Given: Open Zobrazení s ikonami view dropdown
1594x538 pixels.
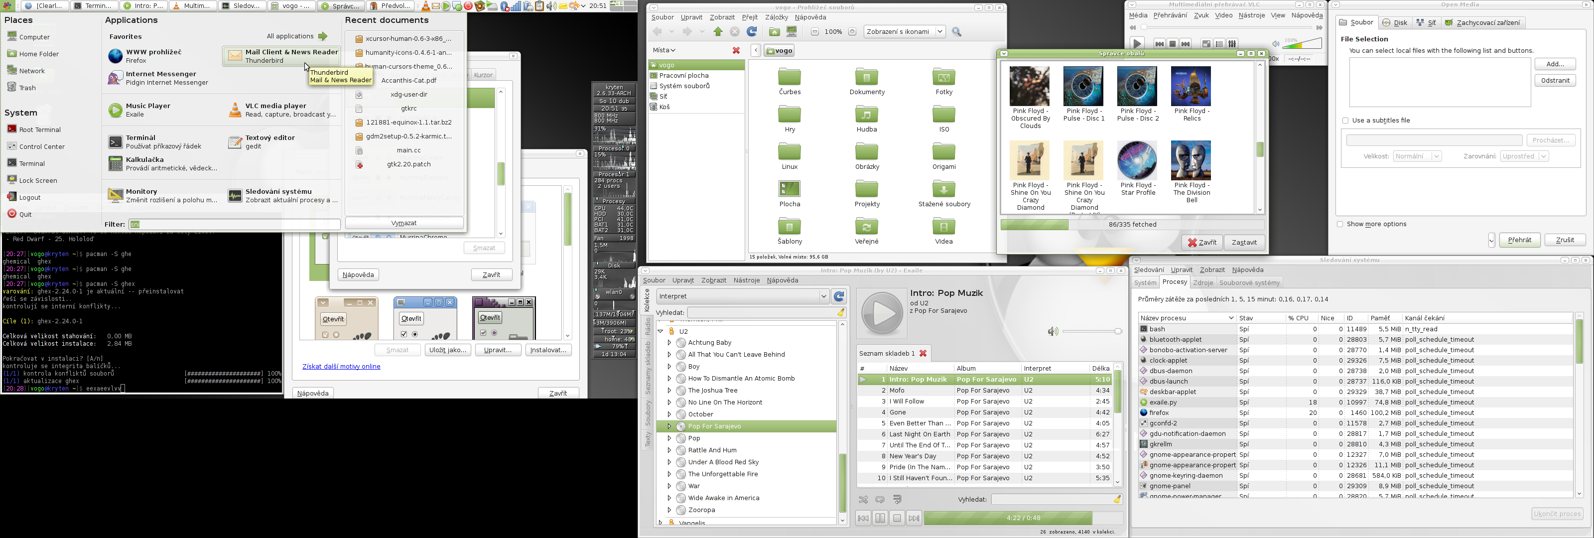Looking at the screenshot, I should click(904, 31).
